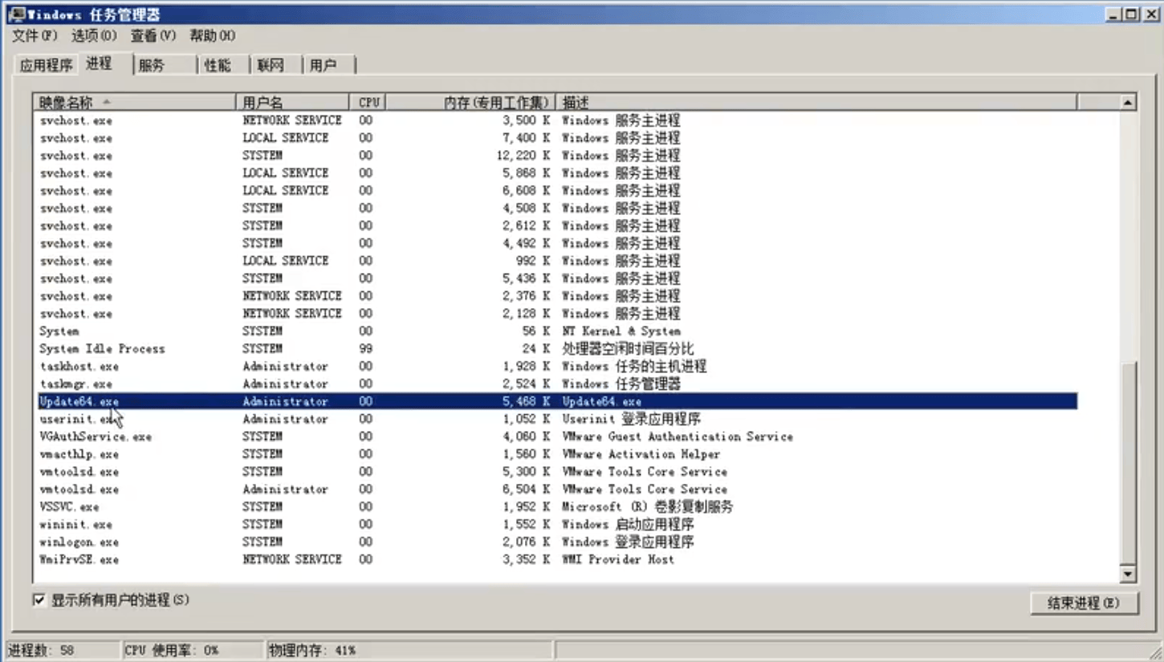Sort by the 用户名 column header
The width and height of the screenshot is (1164, 662).
point(293,102)
